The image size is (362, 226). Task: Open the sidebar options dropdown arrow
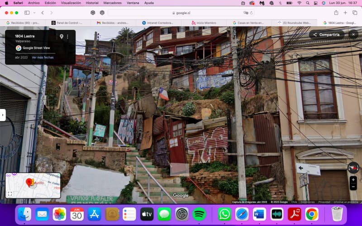point(34,13)
